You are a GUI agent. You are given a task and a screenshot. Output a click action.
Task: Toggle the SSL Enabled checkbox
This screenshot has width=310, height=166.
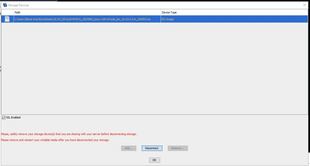coord(4,117)
